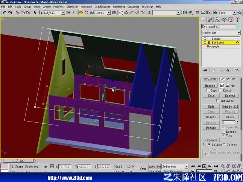The width and height of the screenshot is (243, 182).
Task: Toggle the Angle Snap icon
Action: 126,12
